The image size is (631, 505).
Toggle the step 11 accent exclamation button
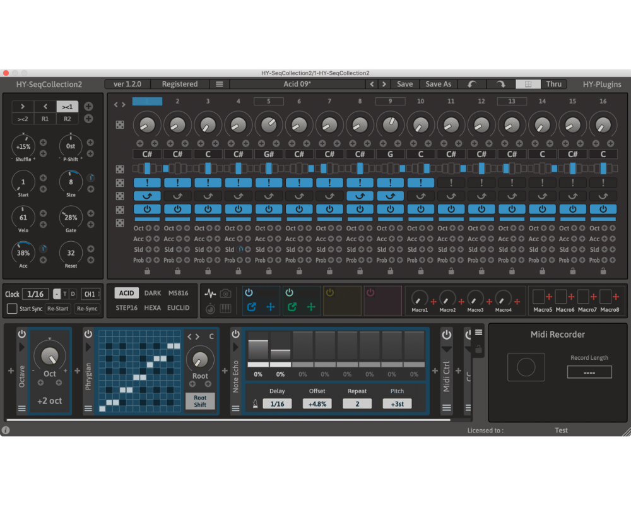451,182
